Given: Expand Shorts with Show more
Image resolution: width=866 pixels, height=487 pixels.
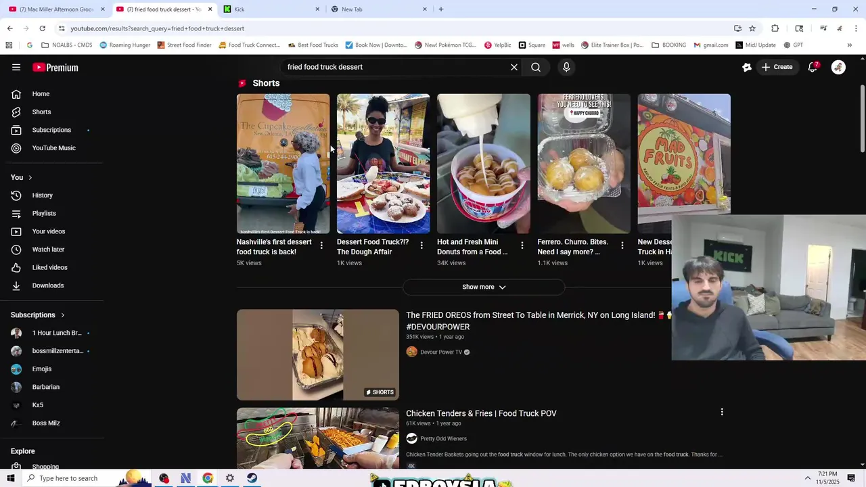Looking at the screenshot, I should coord(484,287).
